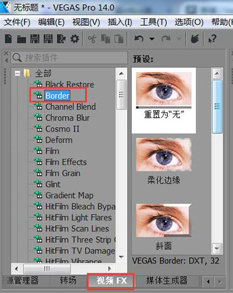Cut selection with the scissors icon
This screenshot has height=293, width=233.
point(92,39)
